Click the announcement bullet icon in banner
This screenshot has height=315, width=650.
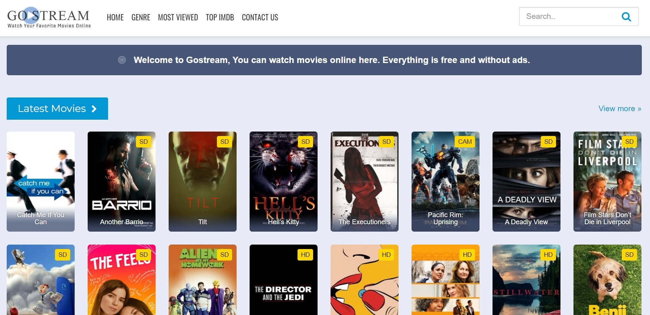(122, 60)
